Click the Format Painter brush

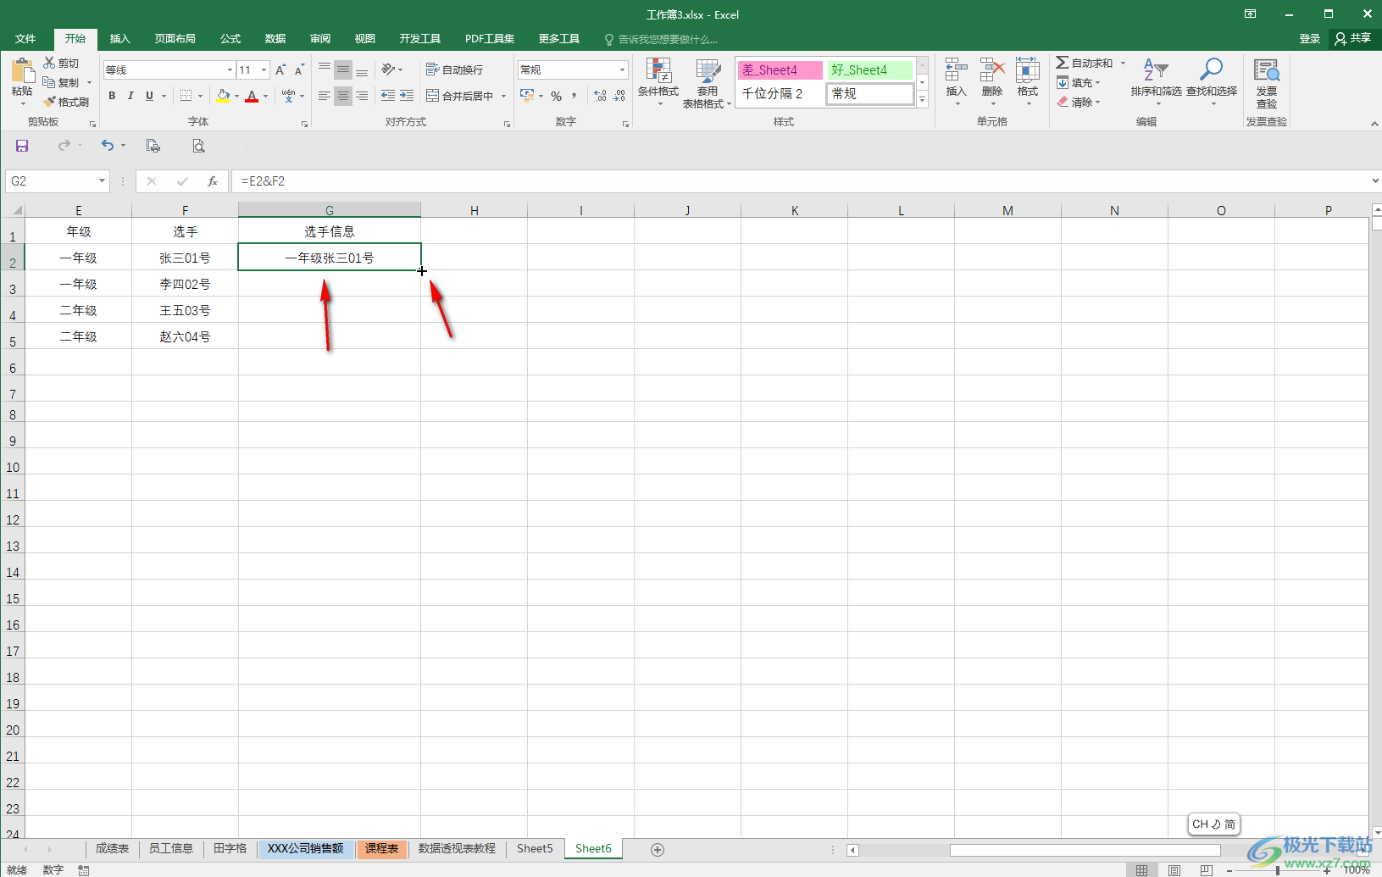click(50, 102)
